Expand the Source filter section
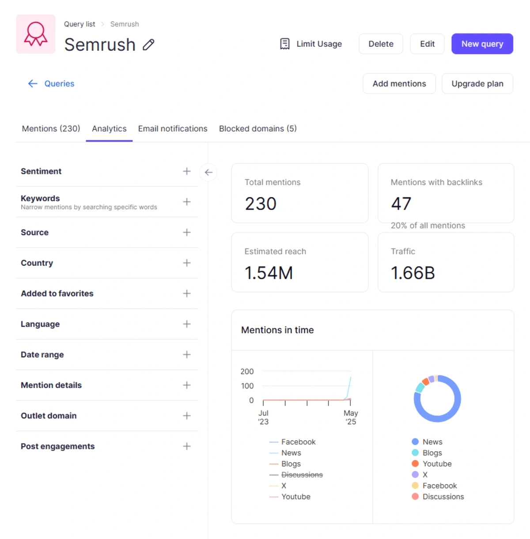Image resolution: width=530 pixels, height=539 pixels. [186, 232]
